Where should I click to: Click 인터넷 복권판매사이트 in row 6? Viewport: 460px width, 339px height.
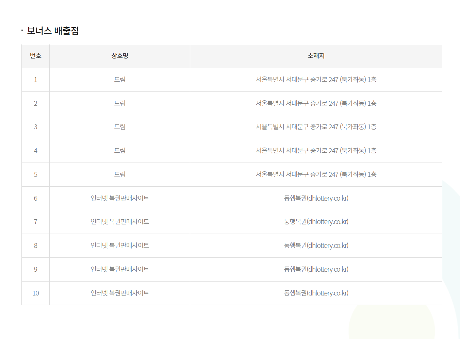120,198
